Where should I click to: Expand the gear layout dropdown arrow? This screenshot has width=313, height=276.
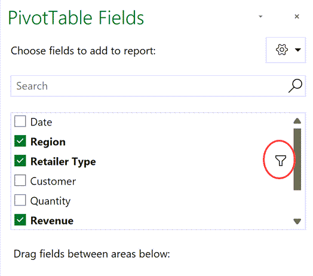(x=298, y=50)
